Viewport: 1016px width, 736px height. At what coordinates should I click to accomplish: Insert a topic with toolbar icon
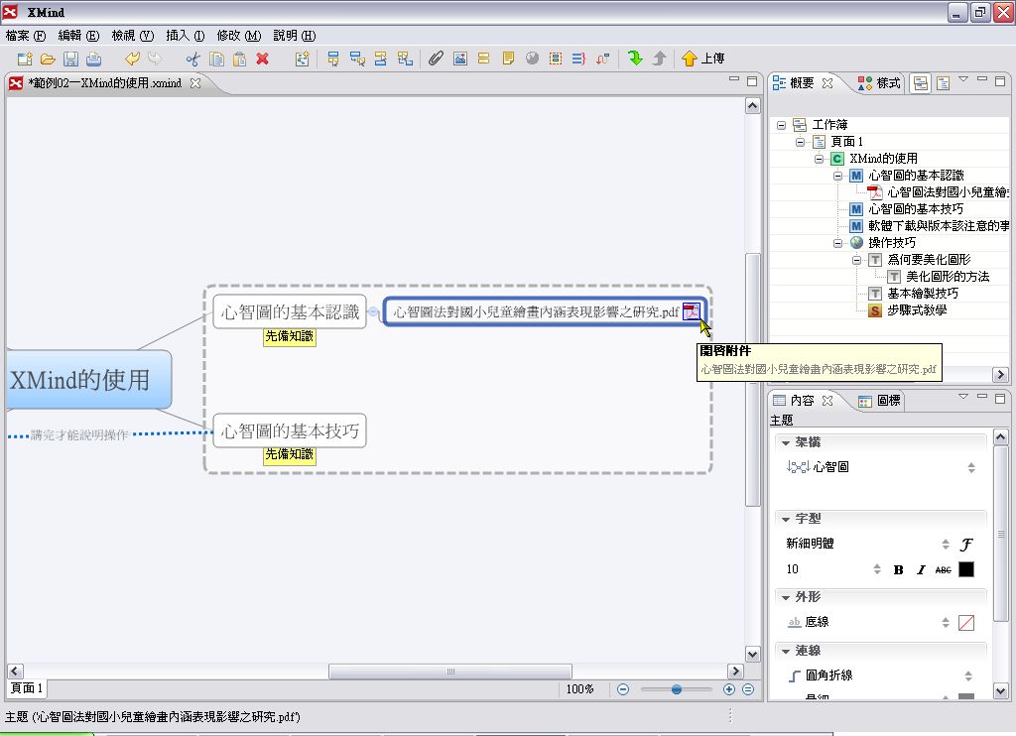tap(333, 59)
